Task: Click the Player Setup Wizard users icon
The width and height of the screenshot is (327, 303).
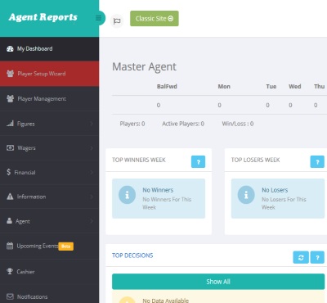Action: [10, 74]
